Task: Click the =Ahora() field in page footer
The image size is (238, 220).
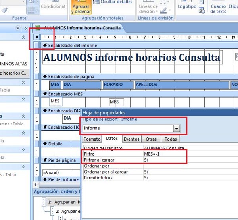Action: click(x=51, y=173)
